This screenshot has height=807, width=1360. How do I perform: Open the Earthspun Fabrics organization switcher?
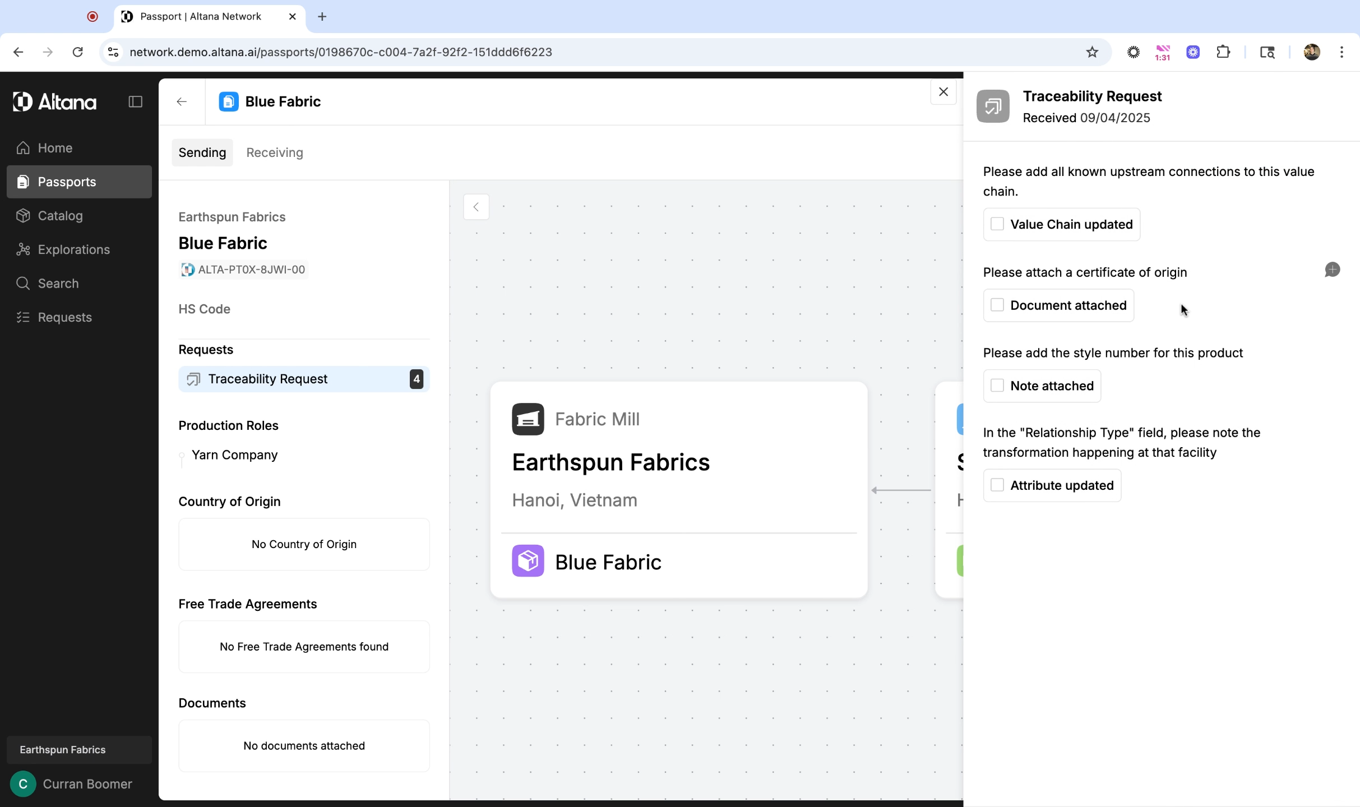[79, 749]
